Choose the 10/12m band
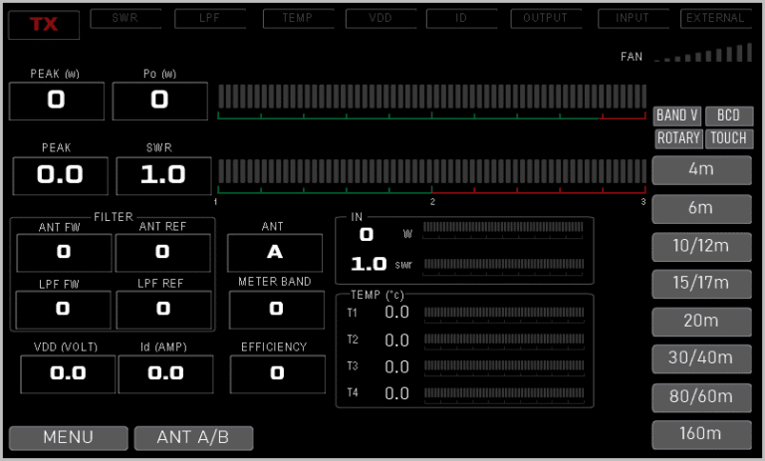The height and width of the screenshot is (461, 765). [701, 246]
